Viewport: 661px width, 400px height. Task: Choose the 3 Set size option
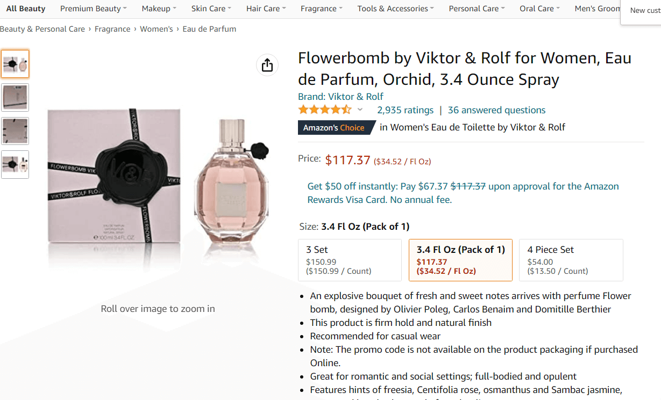coord(350,260)
